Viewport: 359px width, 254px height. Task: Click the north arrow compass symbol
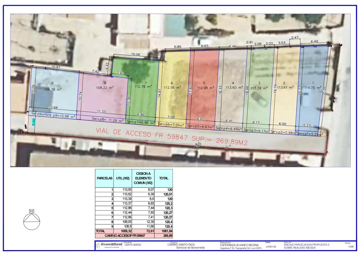(x=32, y=220)
